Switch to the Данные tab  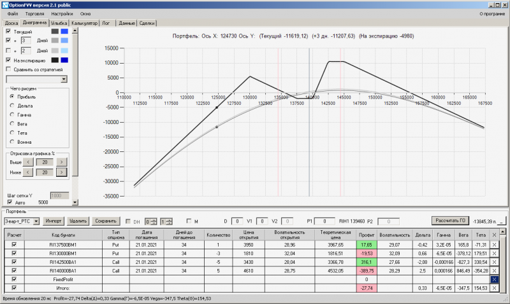coord(127,23)
